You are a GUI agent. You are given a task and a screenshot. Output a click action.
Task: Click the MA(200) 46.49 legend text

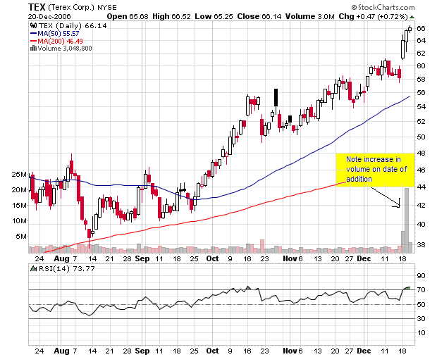click(x=60, y=42)
